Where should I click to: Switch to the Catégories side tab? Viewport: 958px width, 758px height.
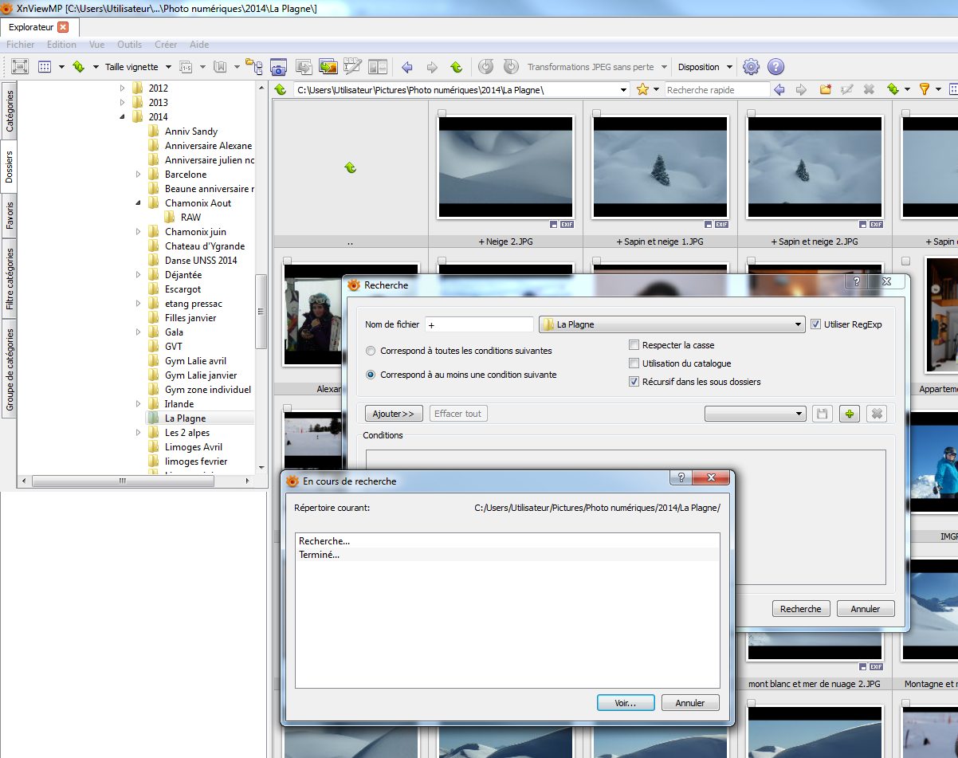[10, 111]
